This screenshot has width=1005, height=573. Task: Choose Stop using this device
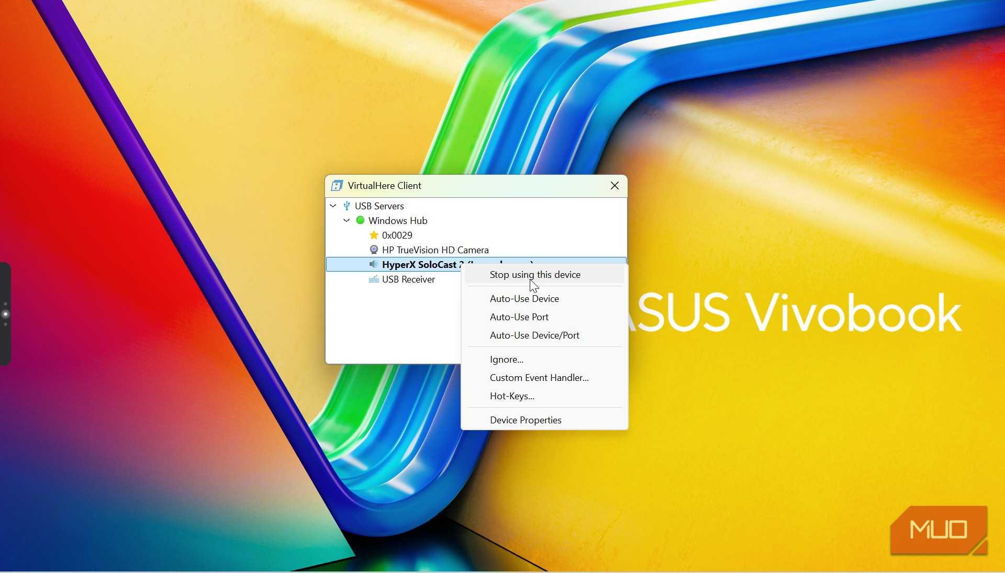[544, 275]
